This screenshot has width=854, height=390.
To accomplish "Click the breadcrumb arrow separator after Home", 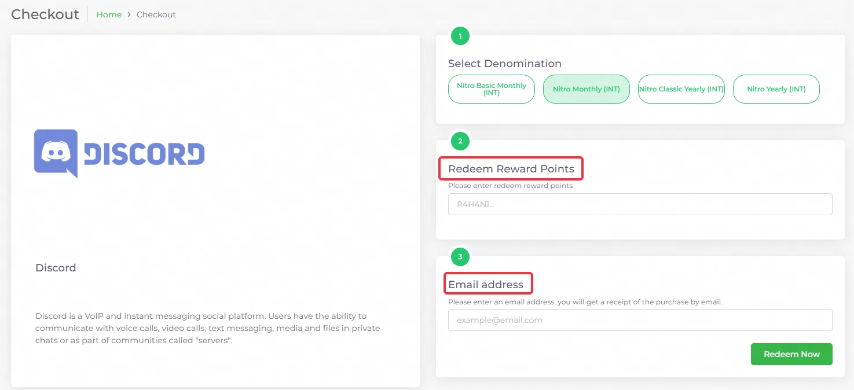I will pos(129,14).
